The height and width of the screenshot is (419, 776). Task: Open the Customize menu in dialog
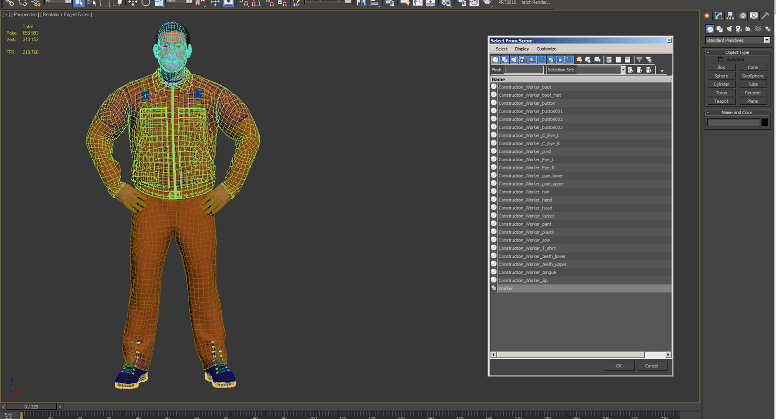546,49
